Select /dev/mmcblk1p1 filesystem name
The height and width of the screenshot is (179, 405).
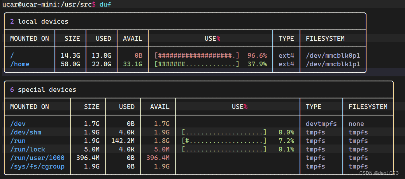tap(333, 64)
